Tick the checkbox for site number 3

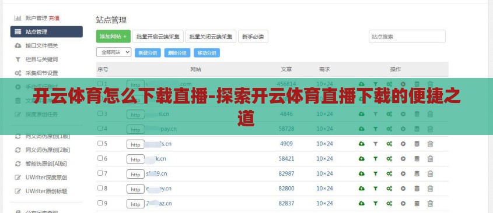click(x=100, y=113)
